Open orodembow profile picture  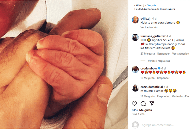135,70
